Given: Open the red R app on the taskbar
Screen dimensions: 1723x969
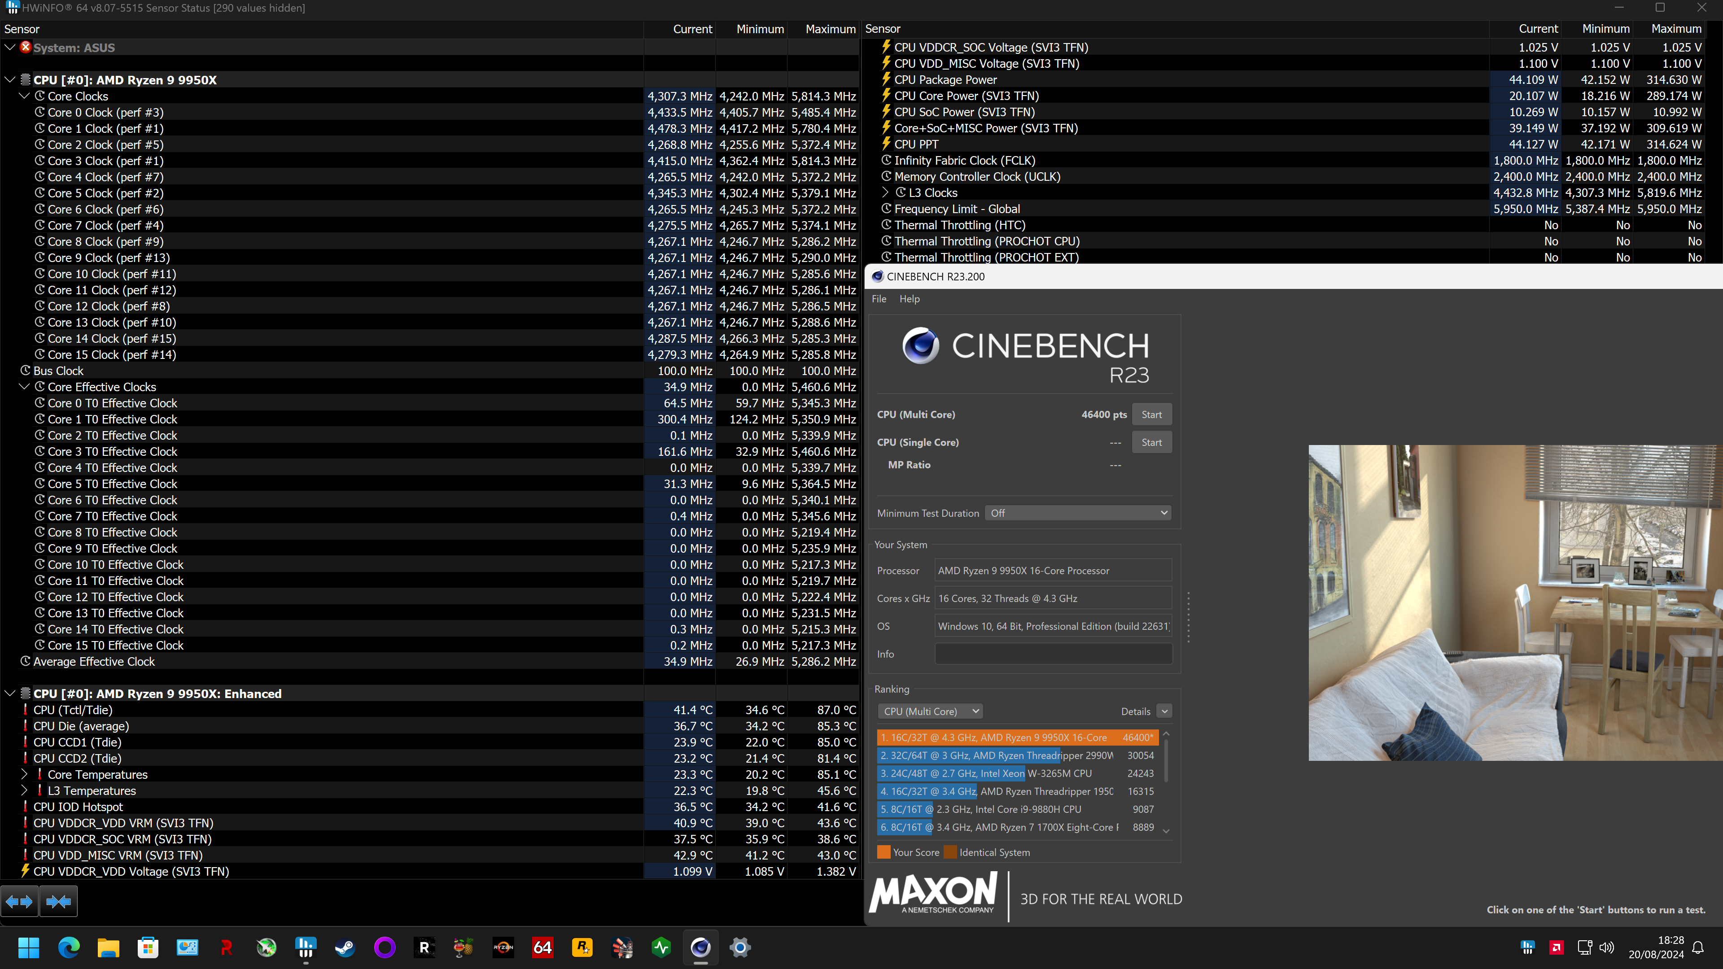Looking at the screenshot, I should click(x=227, y=947).
